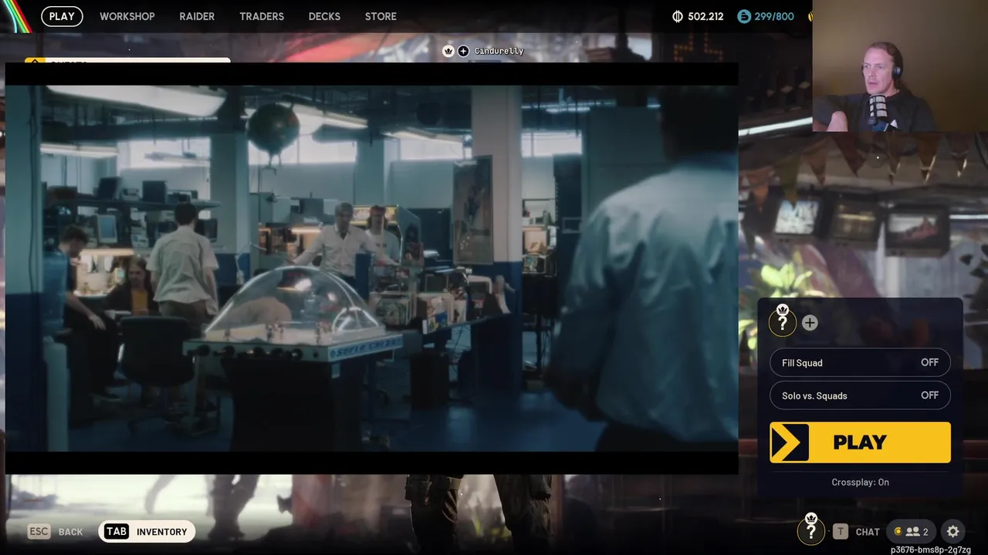Screen dimensions: 988x555
Task: Click the party leader crown icon near Cindurelly
Action: [448, 51]
